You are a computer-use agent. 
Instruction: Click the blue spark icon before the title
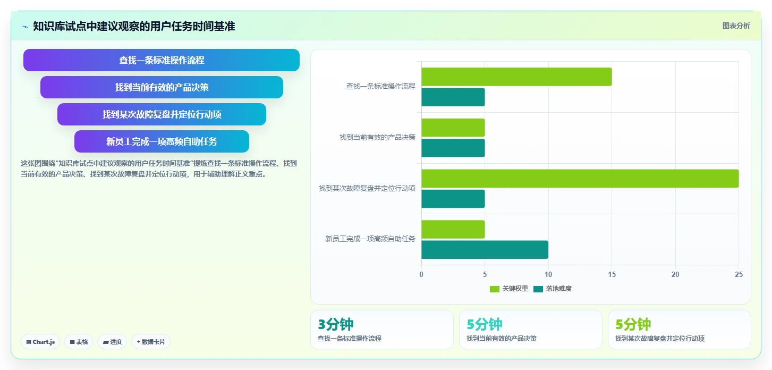25,27
